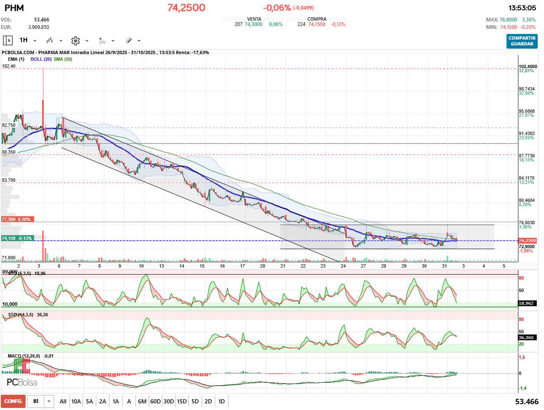The image size is (544, 410).
Task: Select the pencil drawing tool icon
Action: pos(128,40)
